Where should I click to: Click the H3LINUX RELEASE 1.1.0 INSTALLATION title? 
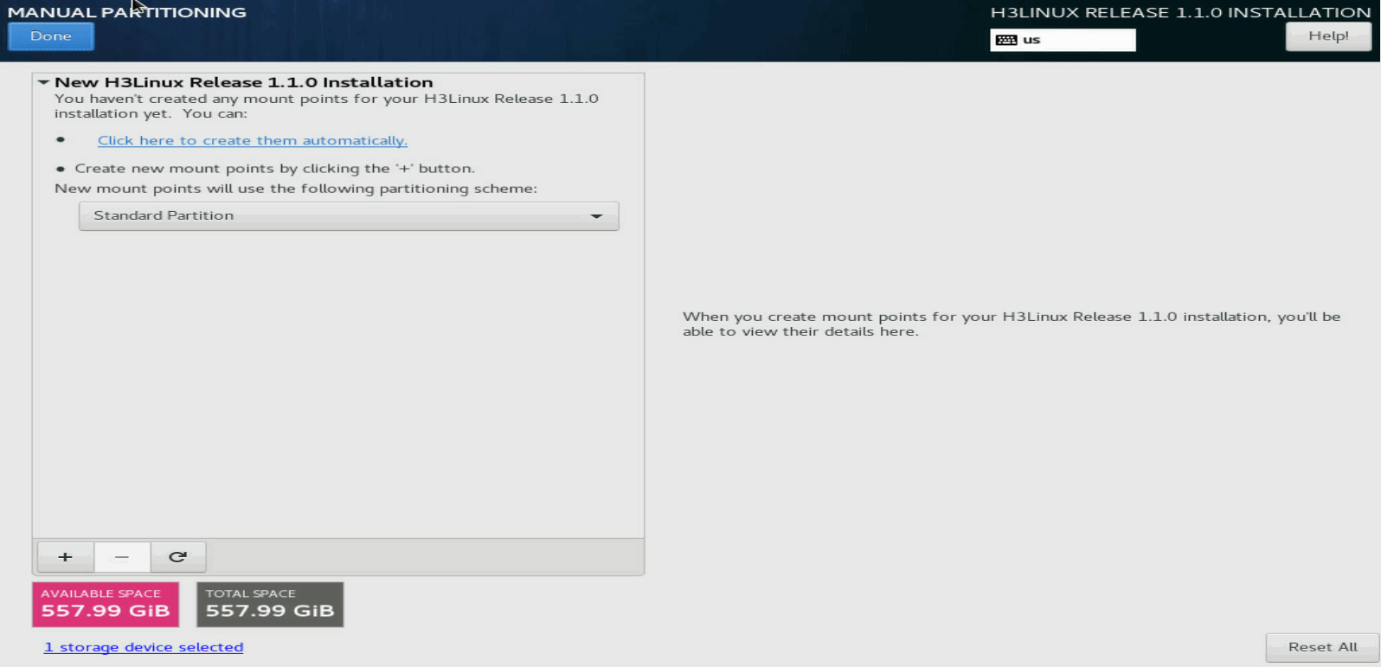click(1180, 12)
